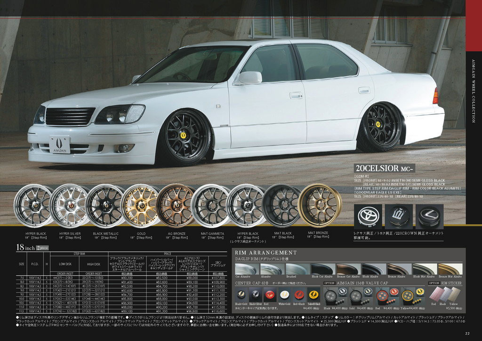Select the Black×Silver center cap
The height and width of the screenshot is (341, 482).
point(255,295)
